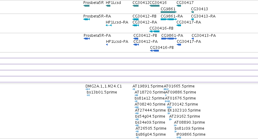Viewport: 258px width, 139px height.
Task: Click the CG9861 gene bar
Action: coord(169,12)
